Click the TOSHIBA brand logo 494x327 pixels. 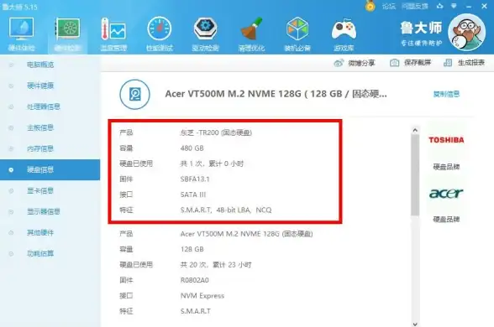pos(446,140)
